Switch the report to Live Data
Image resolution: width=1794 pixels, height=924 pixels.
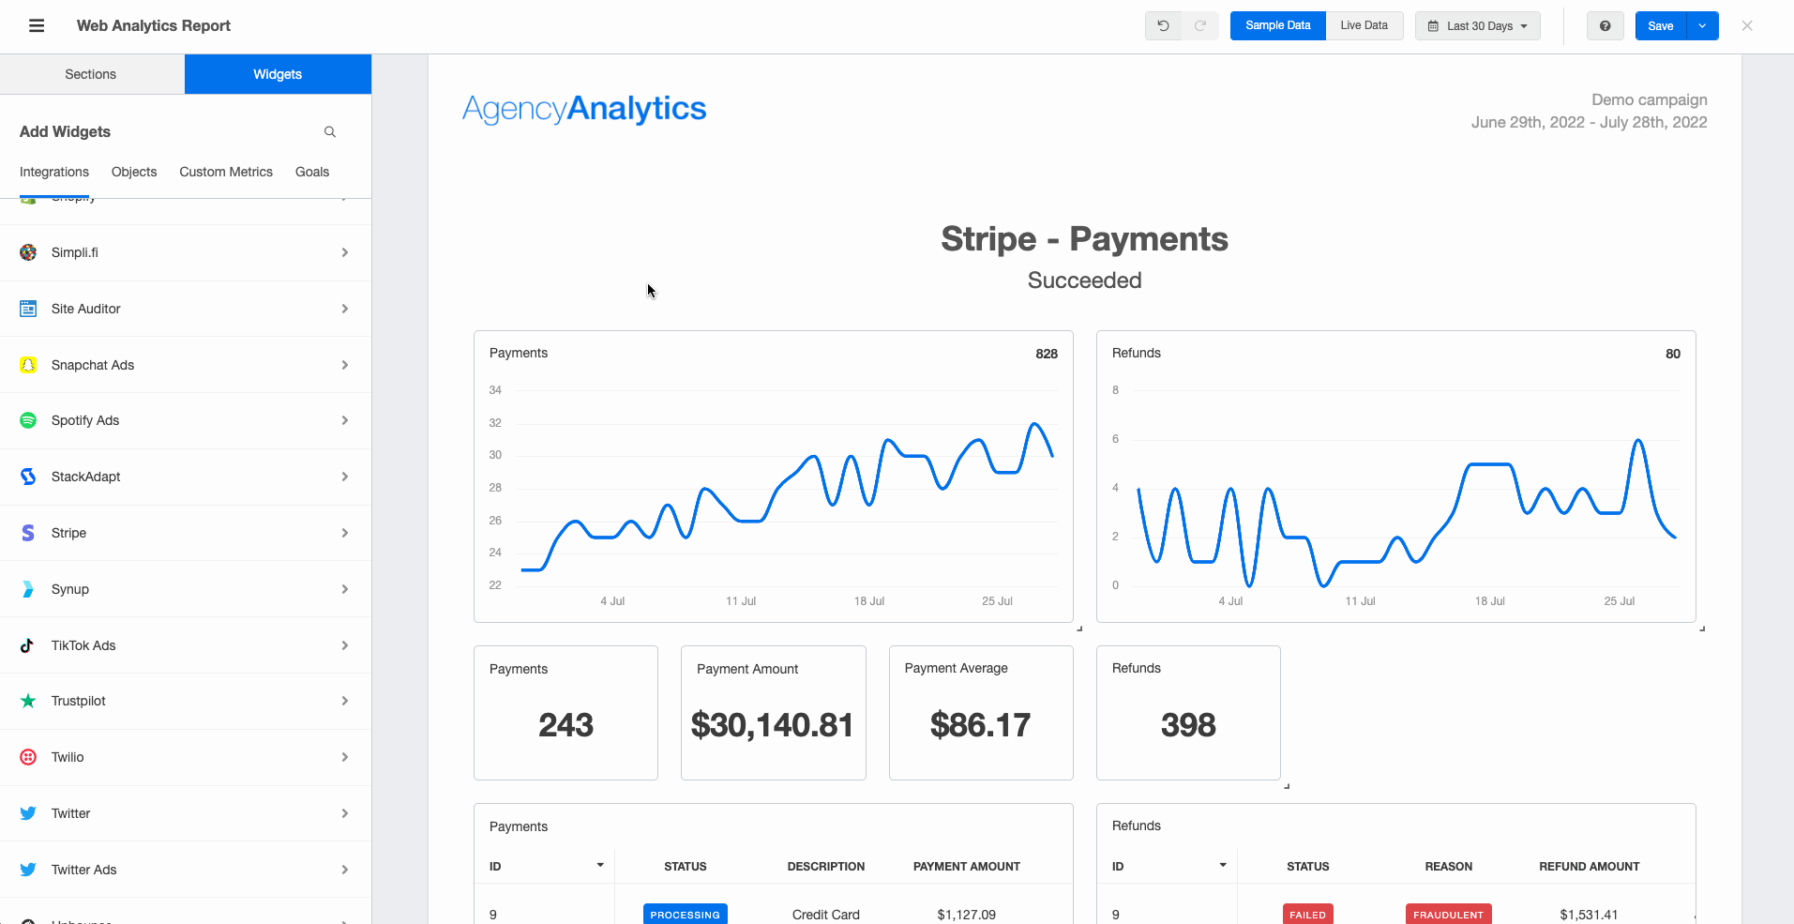[1364, 25]
